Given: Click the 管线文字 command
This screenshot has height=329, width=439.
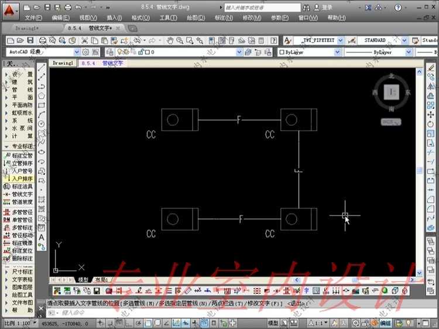Looking at the screenshot, I should pos(18,194).
